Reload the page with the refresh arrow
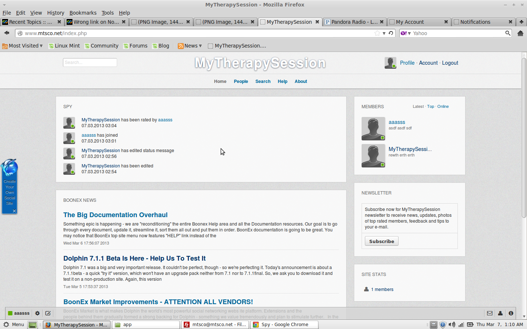527x329 pixels. (x=391, y=33)
